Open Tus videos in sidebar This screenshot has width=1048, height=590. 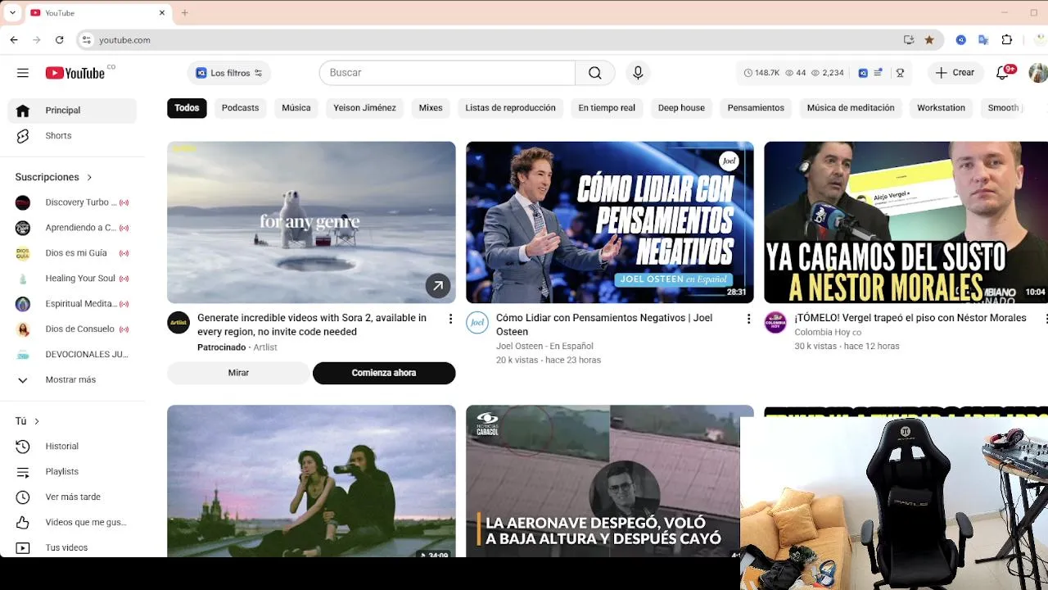pyautogui.click(x=72, y=547)
